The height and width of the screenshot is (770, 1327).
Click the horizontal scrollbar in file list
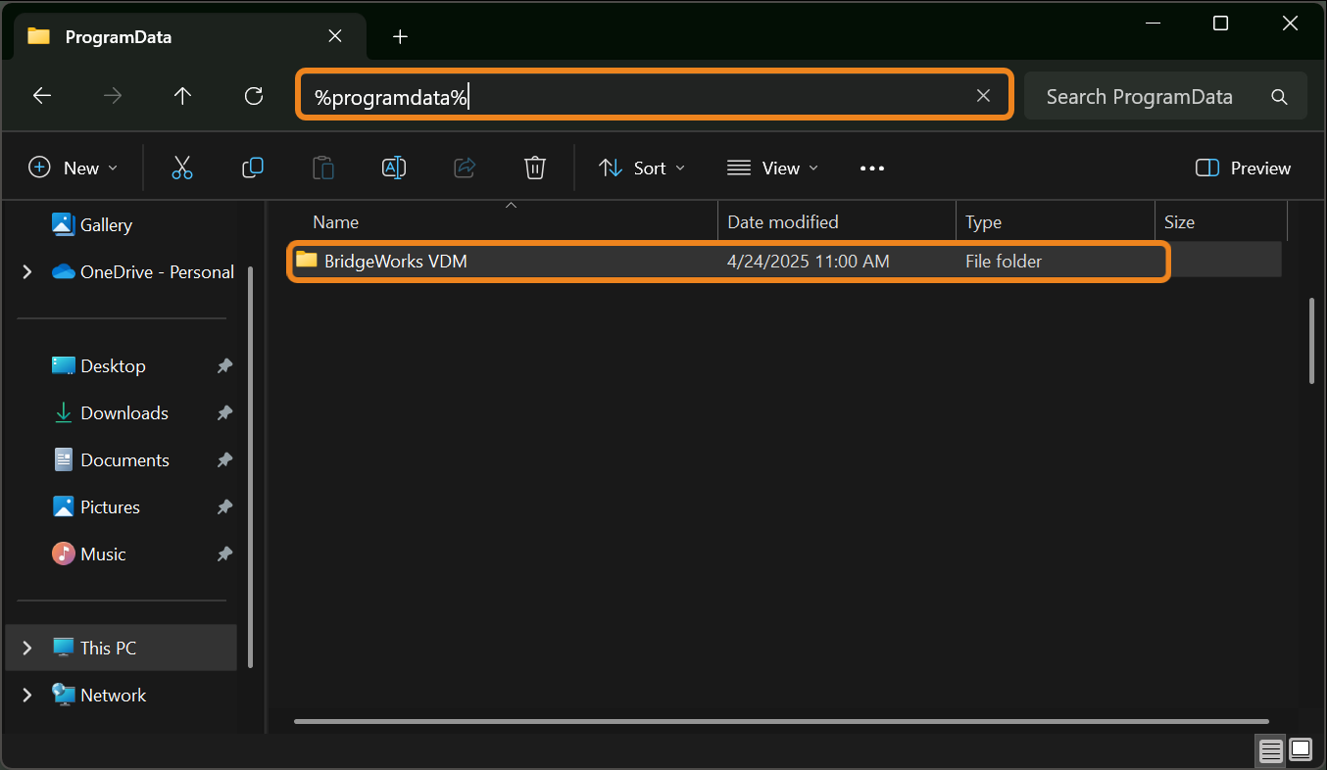coord(781,722)
